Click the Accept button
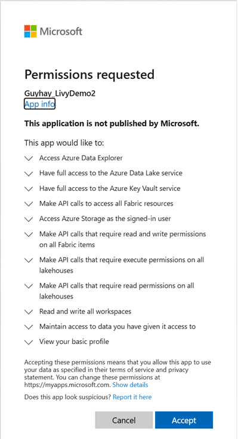238x439 pixels. [184, 420]
